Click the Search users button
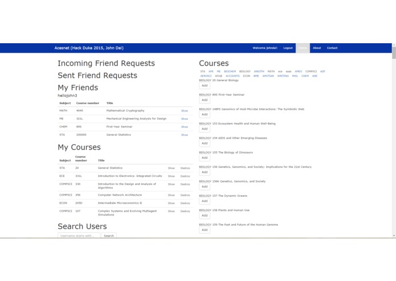The width and height of the screenshot is (396, 281). [109, 235]
